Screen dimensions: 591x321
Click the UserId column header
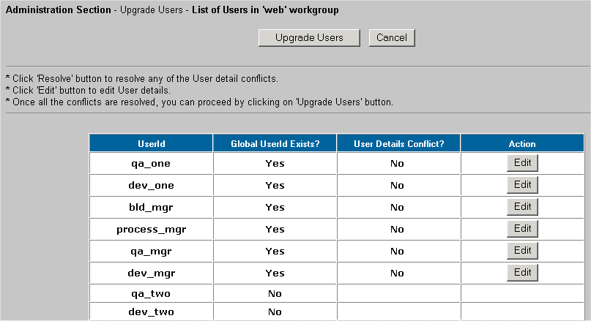151,144
